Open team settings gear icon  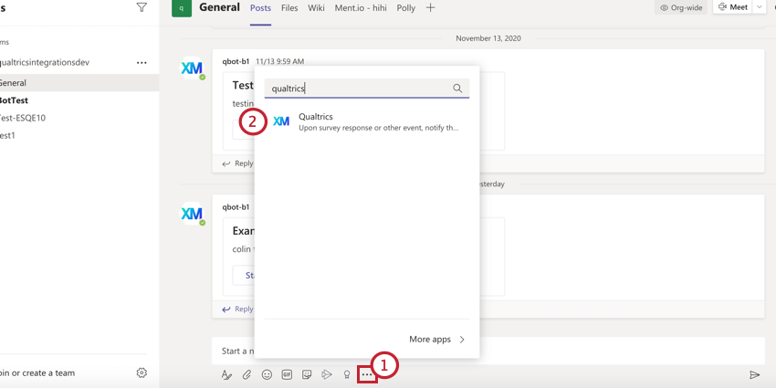coord(142,372)
